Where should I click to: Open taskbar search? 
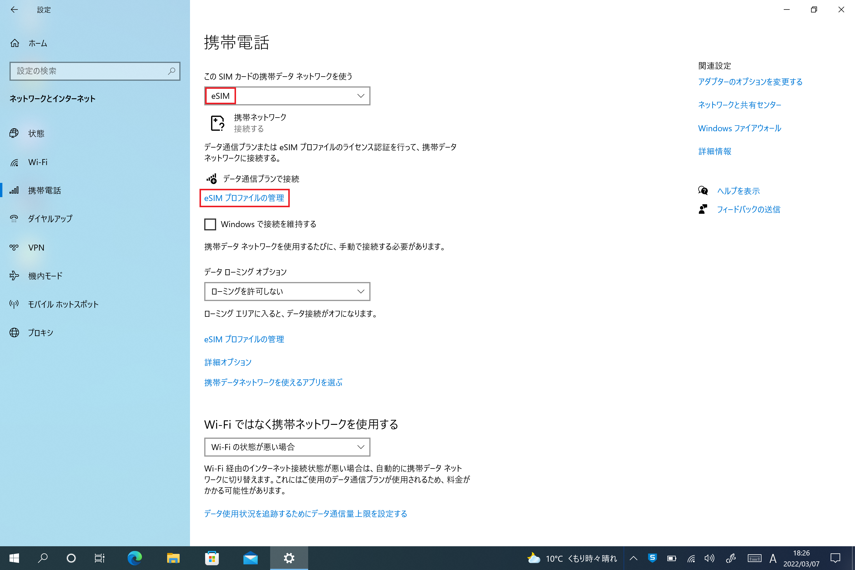pos(42,558)
